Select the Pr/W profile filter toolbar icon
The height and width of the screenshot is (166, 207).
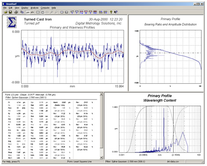click(81, 12)
